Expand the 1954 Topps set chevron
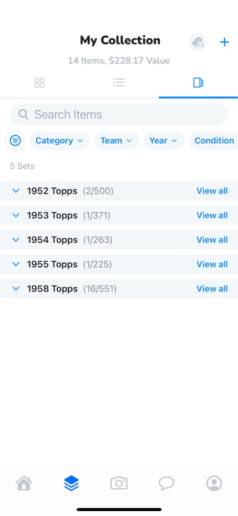Screen dimensions: 238x516 point(16,240)
